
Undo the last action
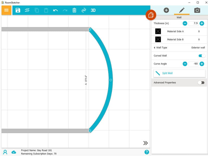pyautogui.click(x=55, y=10)
